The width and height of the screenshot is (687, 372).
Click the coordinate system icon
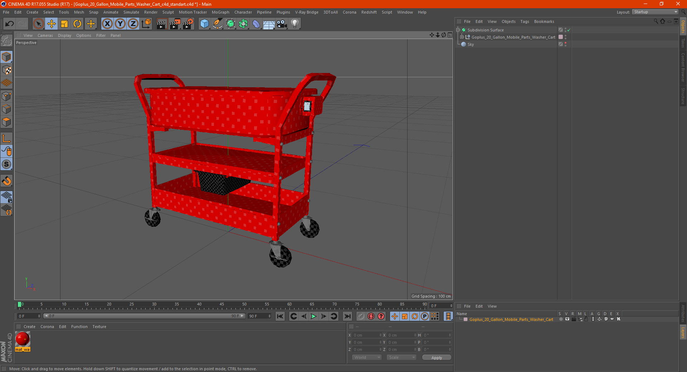146,24
